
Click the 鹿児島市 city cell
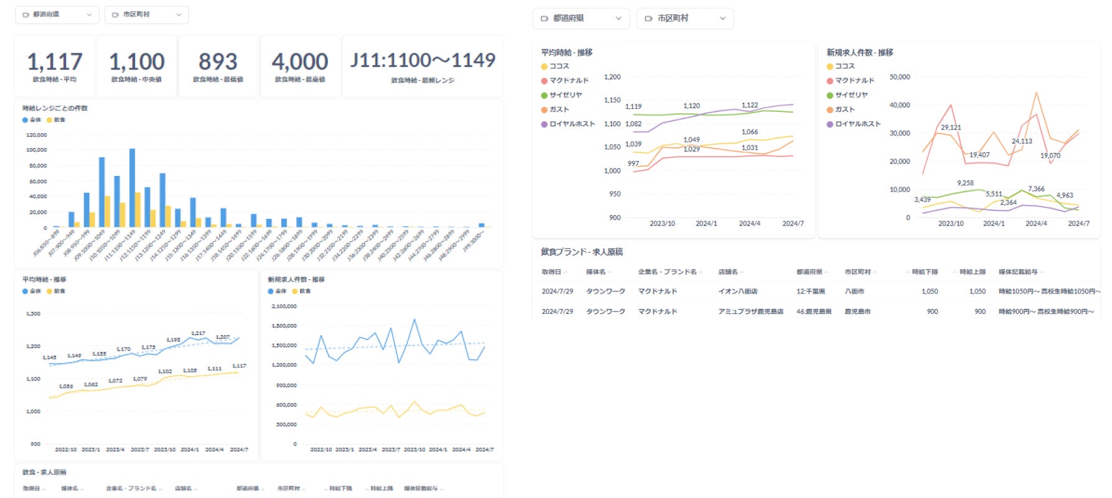click(x=857, y=311)
